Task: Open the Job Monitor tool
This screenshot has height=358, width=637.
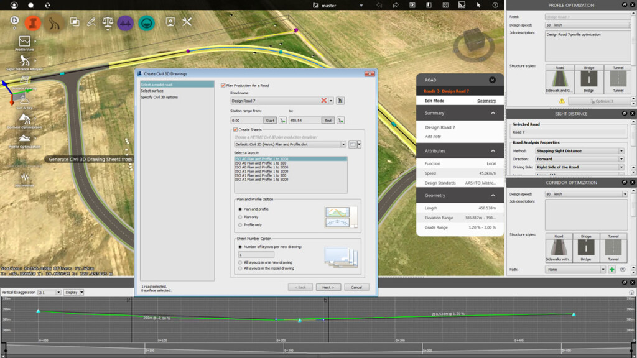Action: tap(24, 180)
